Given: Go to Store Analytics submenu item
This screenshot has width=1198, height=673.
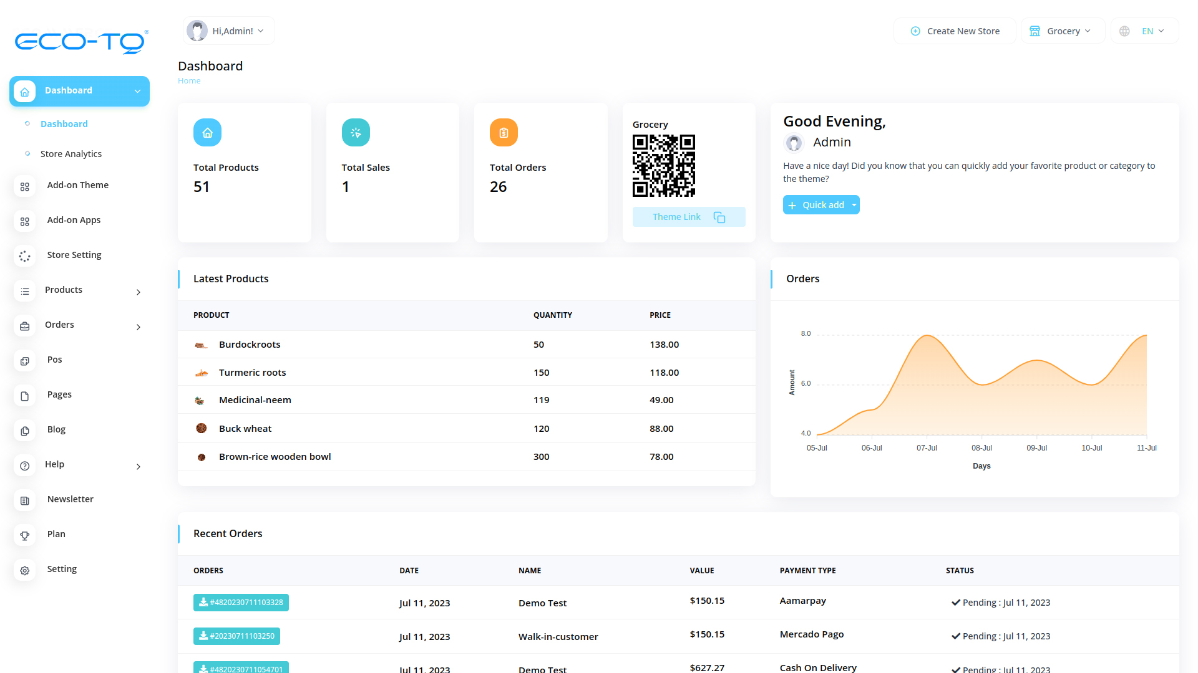Looking at the screenshot, I should tap(71, 154).
